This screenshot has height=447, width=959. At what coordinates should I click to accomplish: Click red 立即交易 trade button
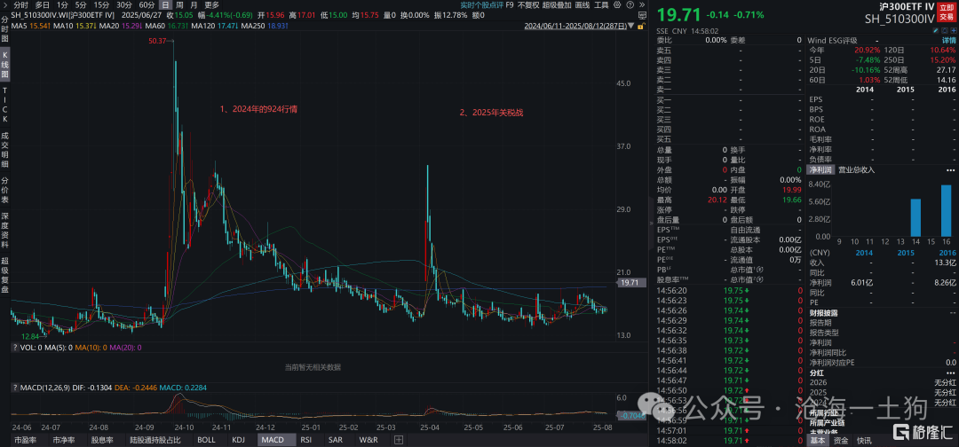(947, 11)
